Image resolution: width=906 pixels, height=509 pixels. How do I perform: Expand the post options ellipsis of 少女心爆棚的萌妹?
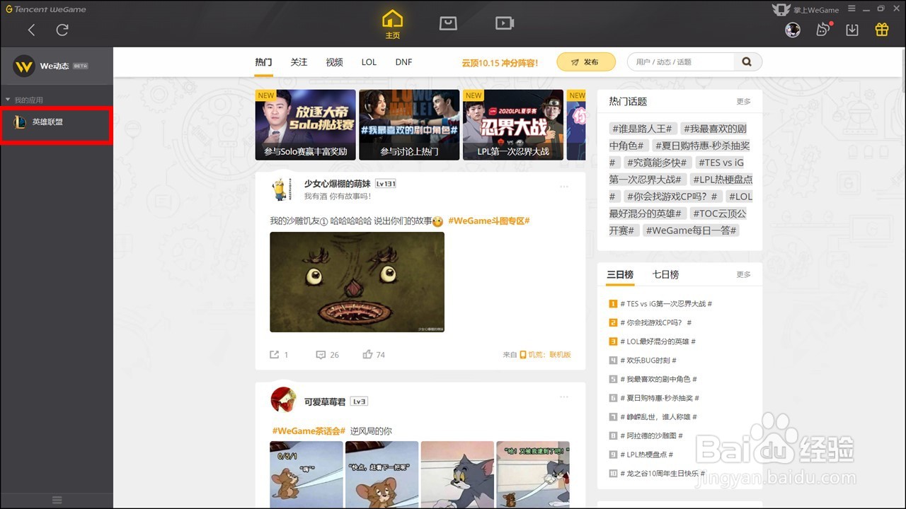click(564, 186)
